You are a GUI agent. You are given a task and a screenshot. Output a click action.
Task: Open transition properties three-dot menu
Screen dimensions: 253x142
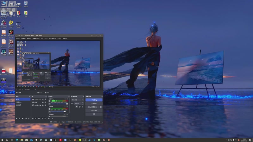click(83, 107)
